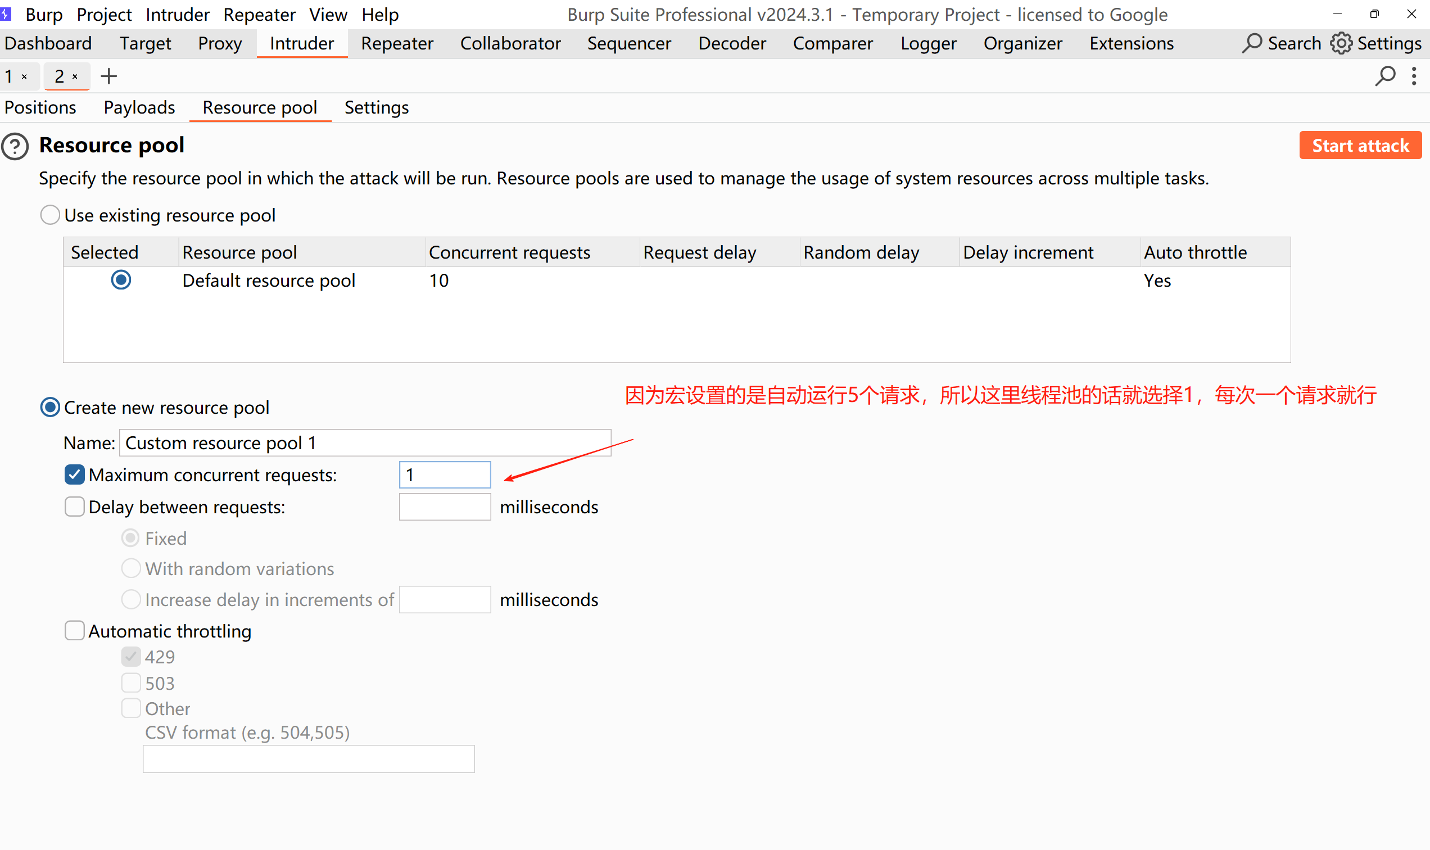
Task: Click the Settings gear icon
Action: [1341, 43]
